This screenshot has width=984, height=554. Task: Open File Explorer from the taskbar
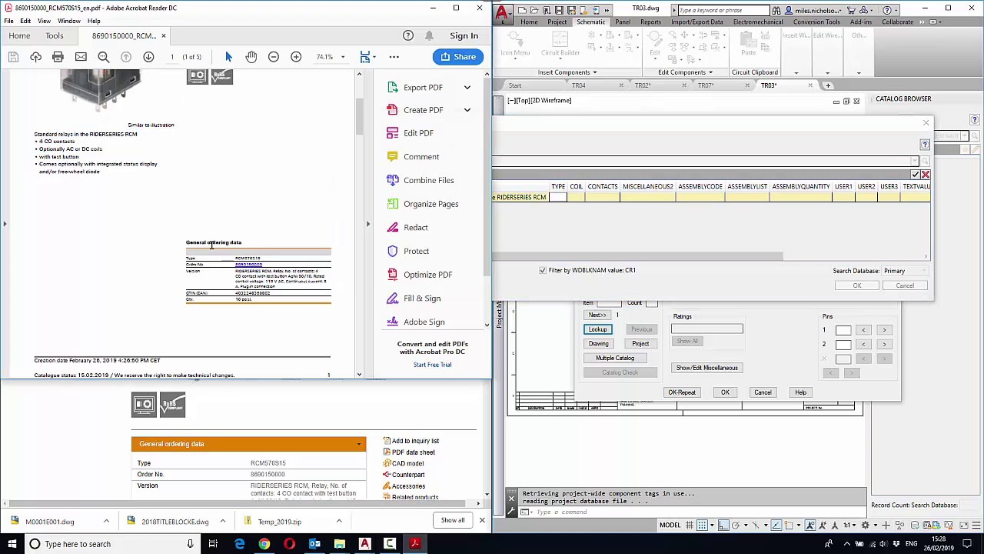click(x=339, y=544)
